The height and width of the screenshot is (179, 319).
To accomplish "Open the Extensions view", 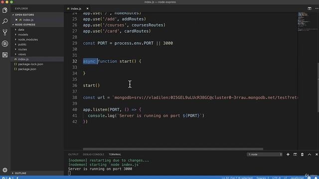I will (x=5, y=55).
